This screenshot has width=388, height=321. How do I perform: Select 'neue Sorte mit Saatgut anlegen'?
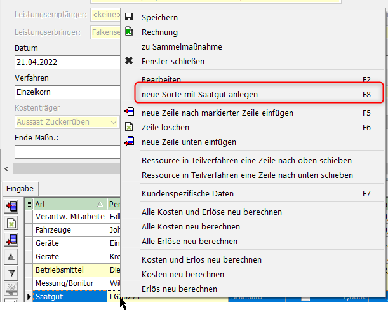(x=199, y=94)
